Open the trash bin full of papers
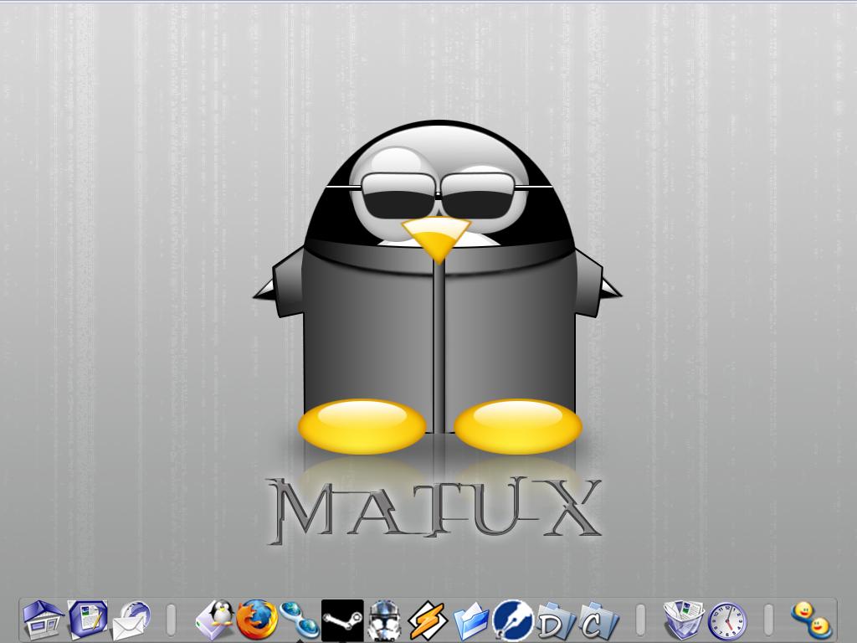857x643 pixels. coord(684,620)
